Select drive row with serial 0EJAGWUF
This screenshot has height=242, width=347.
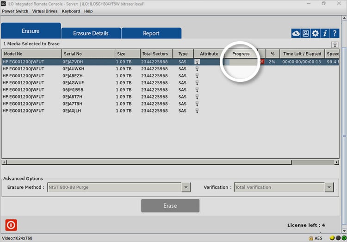coord(170,83)
